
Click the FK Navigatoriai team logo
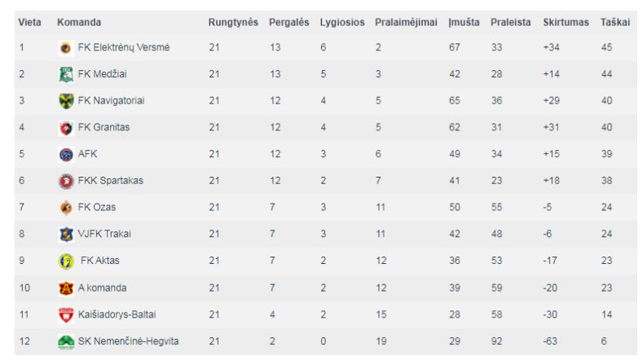66,101
